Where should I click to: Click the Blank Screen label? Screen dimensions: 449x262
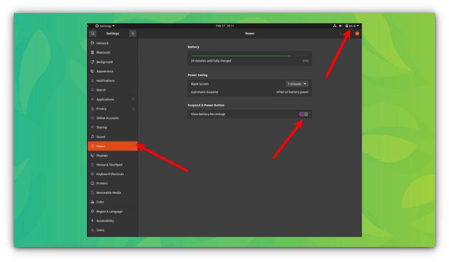coord(200,84)
